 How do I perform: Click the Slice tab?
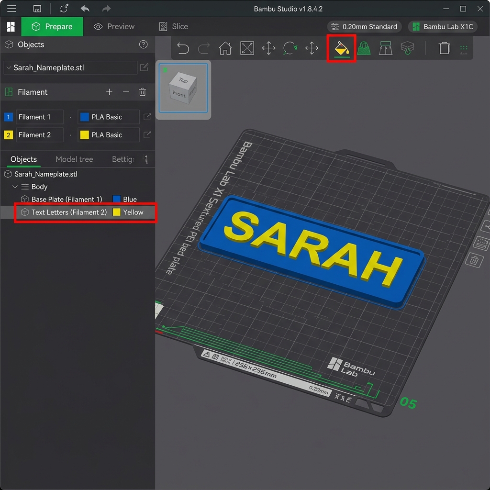pos(174,27)
